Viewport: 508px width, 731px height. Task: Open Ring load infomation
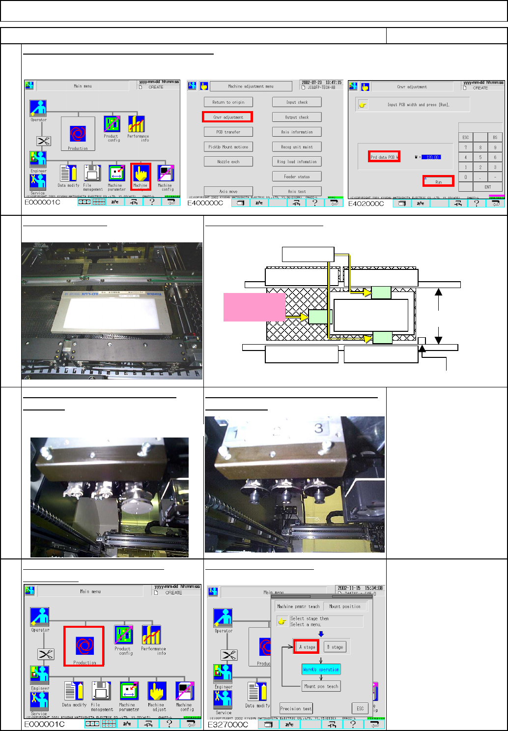click(x=297, y=161)
